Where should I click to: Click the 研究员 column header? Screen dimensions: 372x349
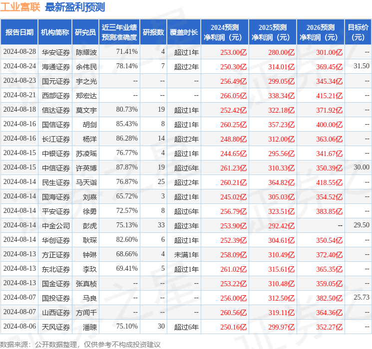(x=85, y=32)
